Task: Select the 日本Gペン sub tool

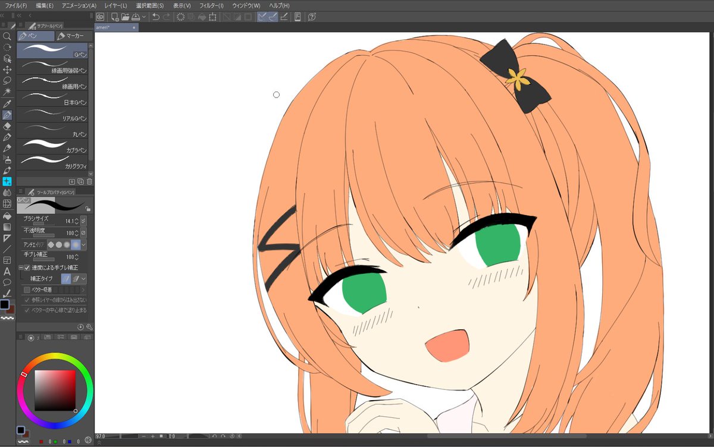Action: tap(52, 98)
